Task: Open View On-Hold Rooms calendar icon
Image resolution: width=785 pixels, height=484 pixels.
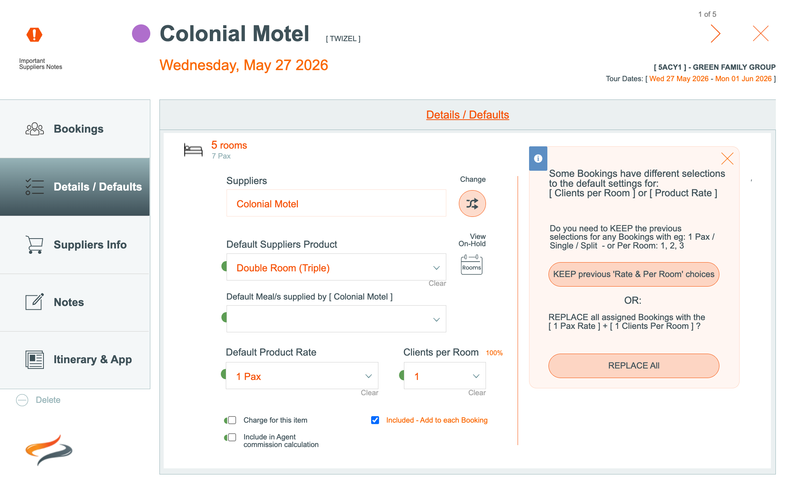Action: [x=471, y=265]
